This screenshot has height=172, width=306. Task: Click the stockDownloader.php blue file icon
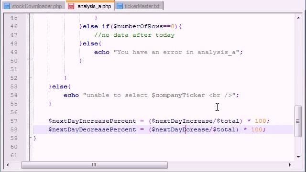[x=7, y=6]
